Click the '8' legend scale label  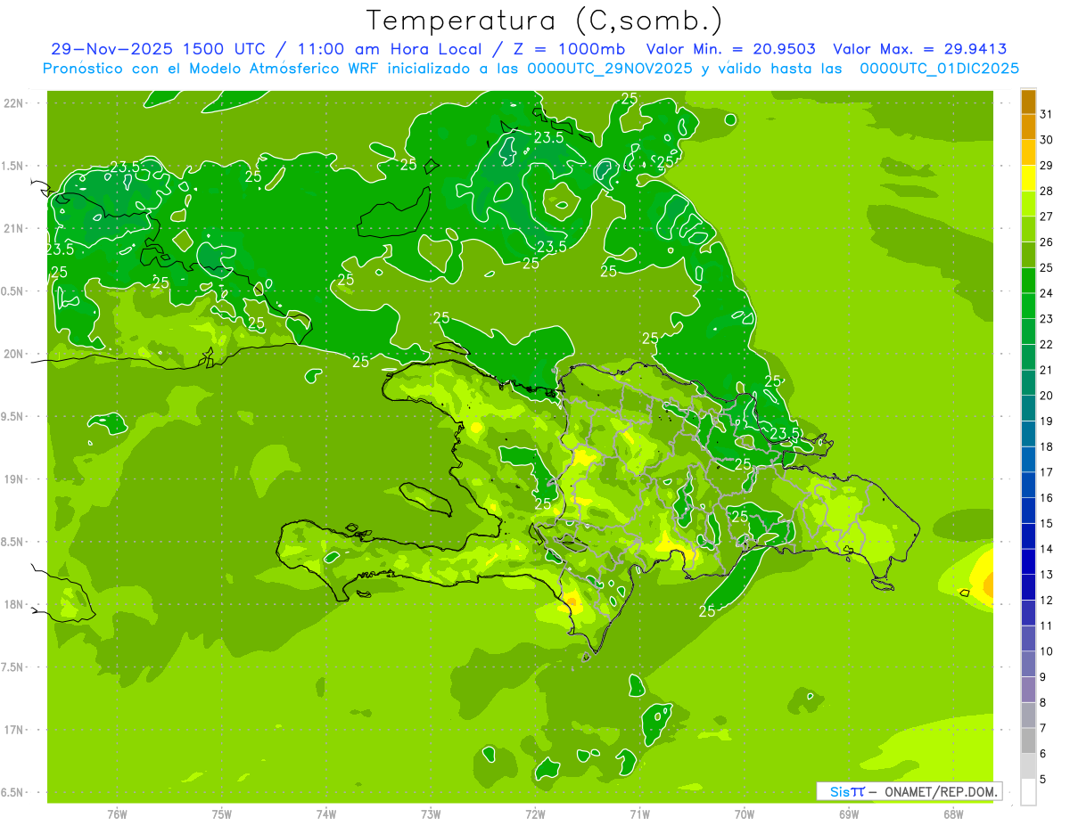[1043, 703]
